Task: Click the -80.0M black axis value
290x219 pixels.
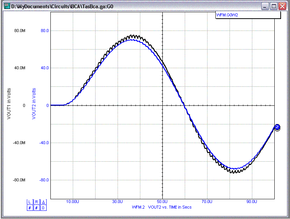Action: [x=19, y=180]
